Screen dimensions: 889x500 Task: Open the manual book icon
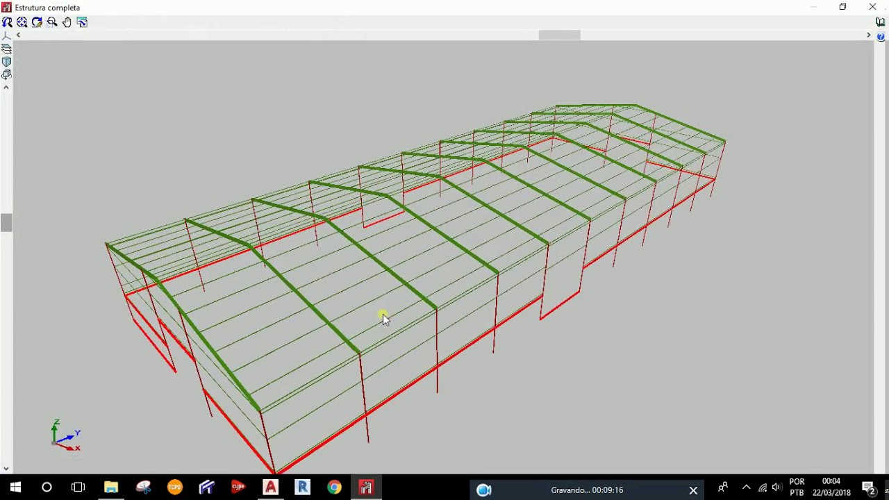tap(881, 22)
